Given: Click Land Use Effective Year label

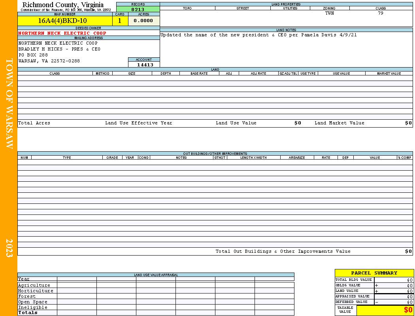Looking at the screenshot, I should click(x=139, y=123).
